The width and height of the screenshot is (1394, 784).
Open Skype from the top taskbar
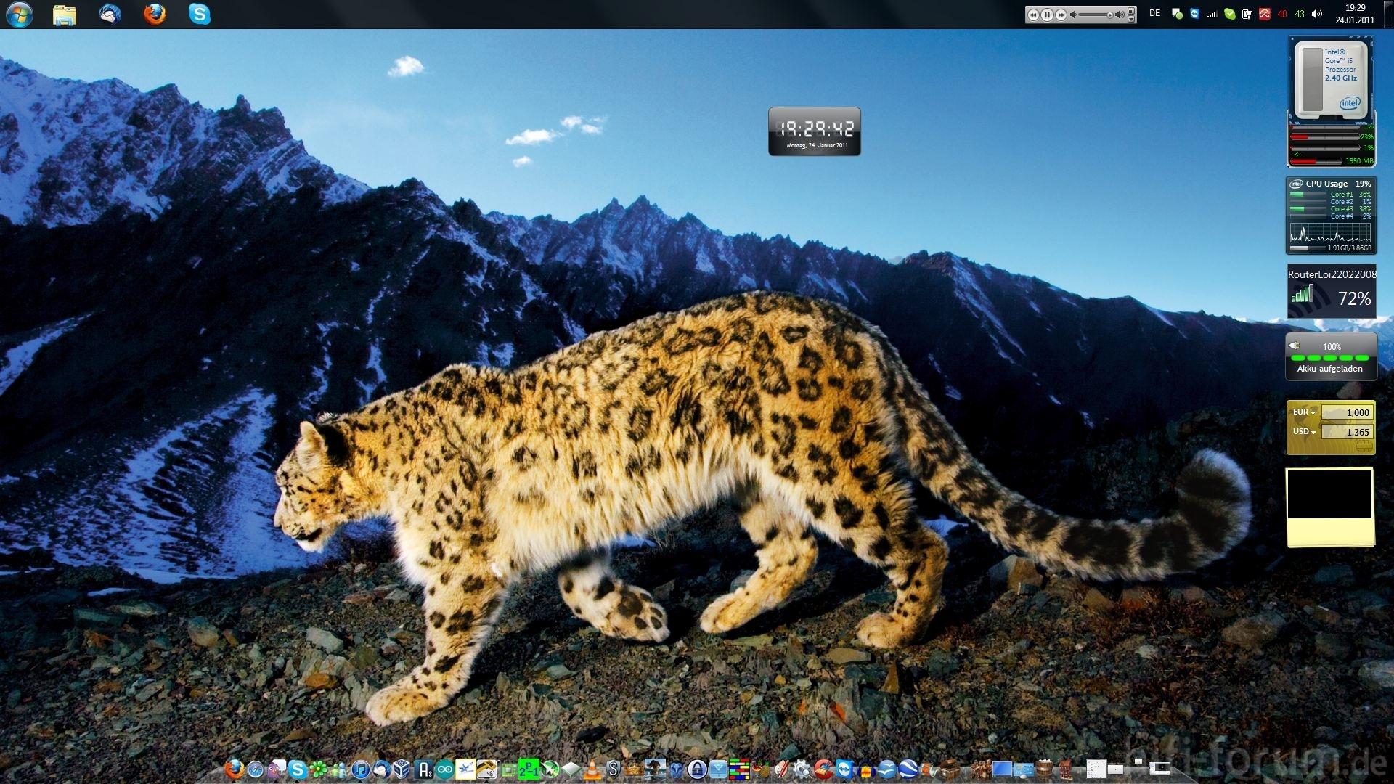(x=199, y=14)
